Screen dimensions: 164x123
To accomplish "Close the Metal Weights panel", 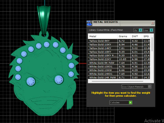I will (153, 23).
